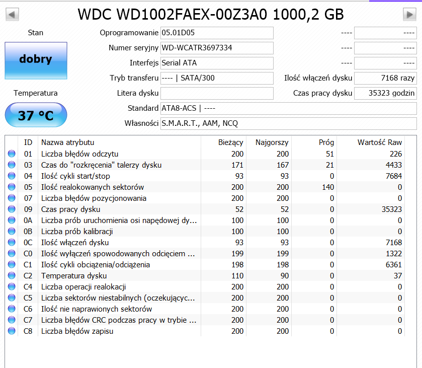Viewport: 422px width, 368px height.
Task: Select status circle for attribute 0C row
Action: (x=12, y=242)
